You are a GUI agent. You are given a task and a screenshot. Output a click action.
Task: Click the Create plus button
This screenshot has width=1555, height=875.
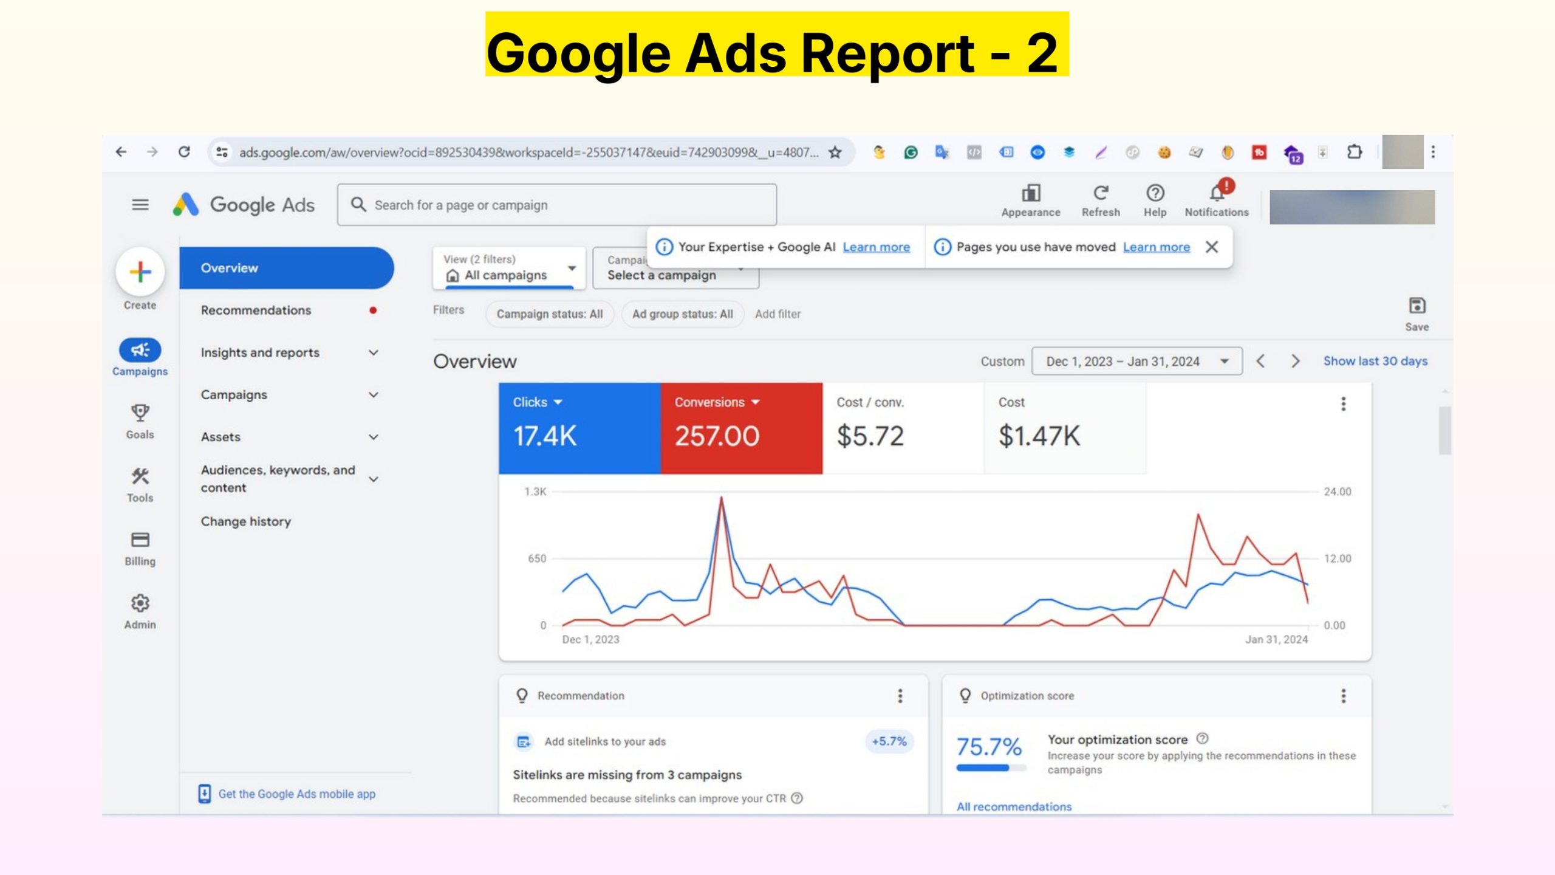140,272
